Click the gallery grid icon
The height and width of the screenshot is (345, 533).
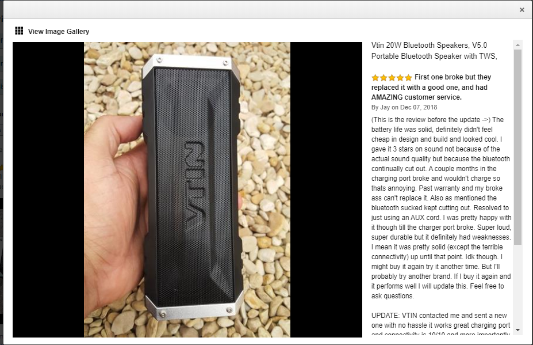[19, 31]
